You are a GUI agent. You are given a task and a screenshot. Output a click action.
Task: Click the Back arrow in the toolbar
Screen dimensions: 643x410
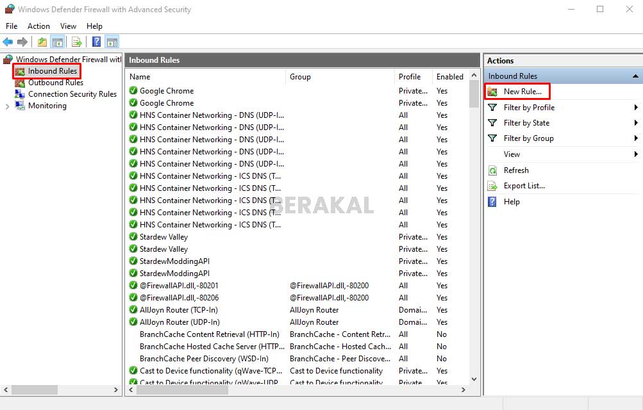[x=8, y=42]
